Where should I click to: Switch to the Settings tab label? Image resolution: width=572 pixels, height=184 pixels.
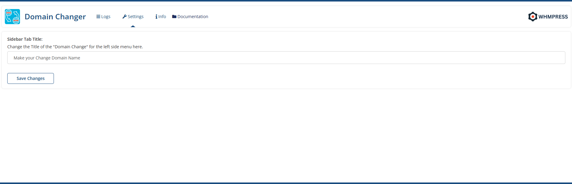[x=136, y=17]
